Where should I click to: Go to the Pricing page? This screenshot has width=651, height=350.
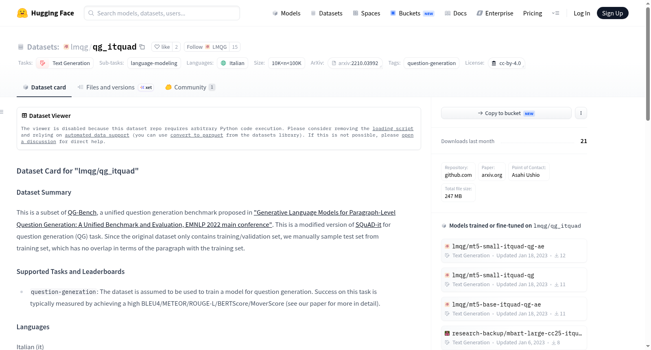click(x=533, y=13)
